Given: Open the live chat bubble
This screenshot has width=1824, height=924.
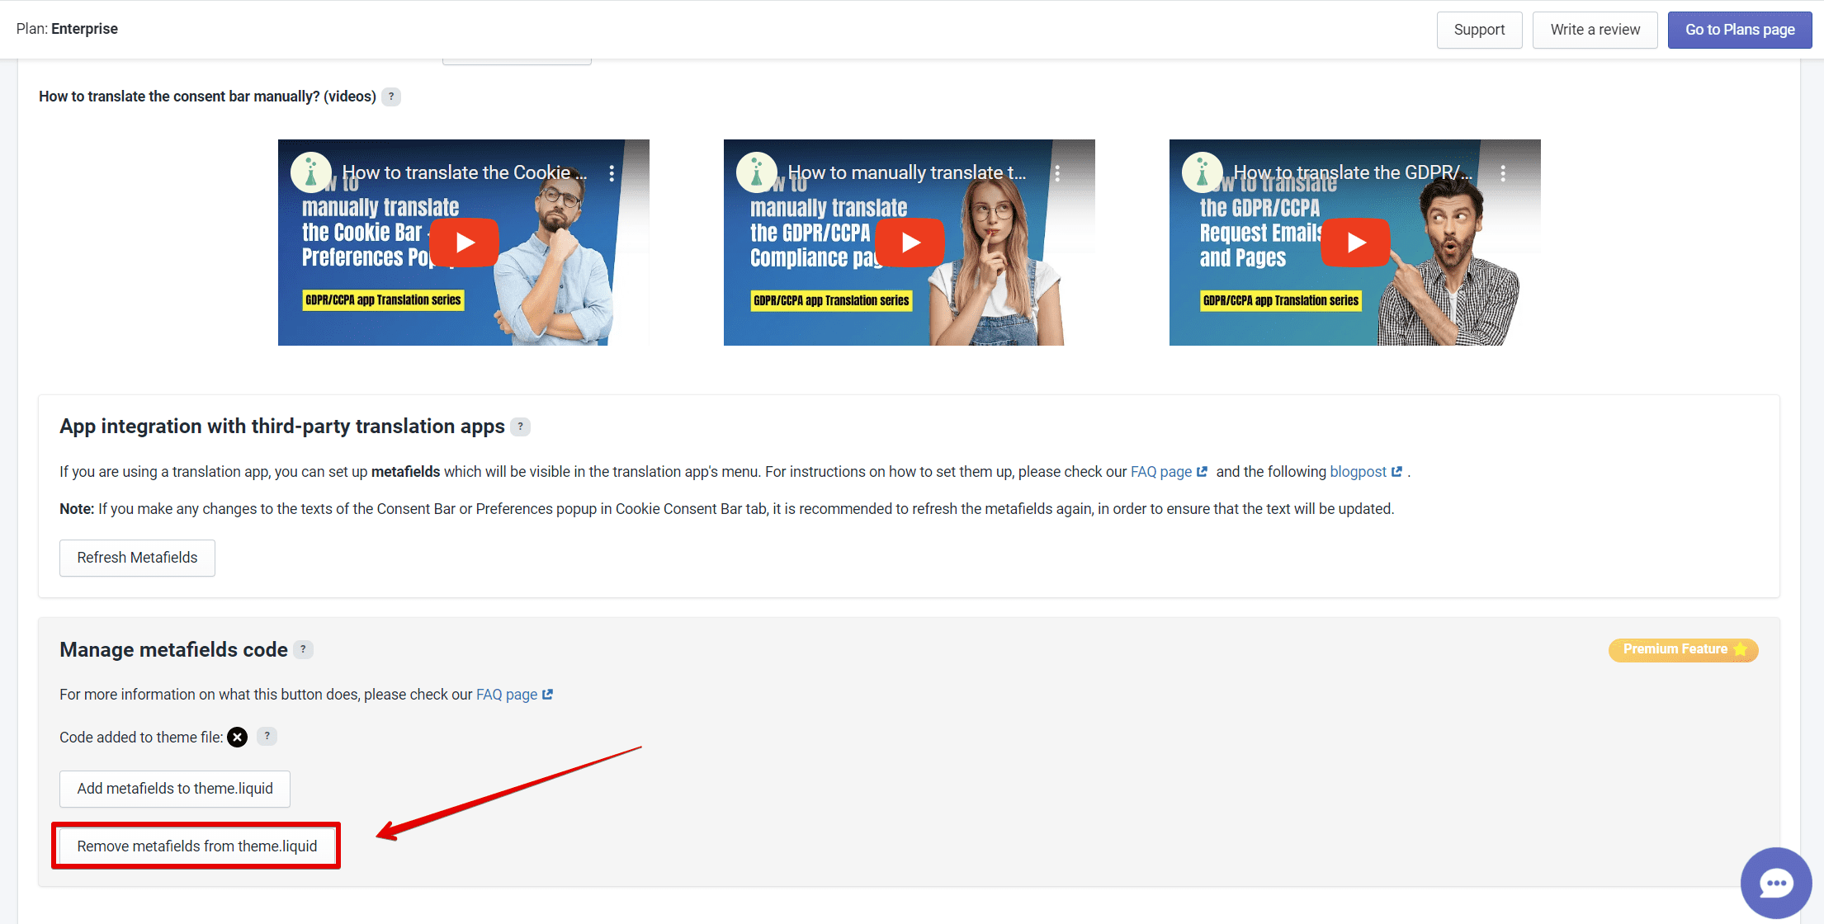Looking at the screenshot, I should [1776, 883].
